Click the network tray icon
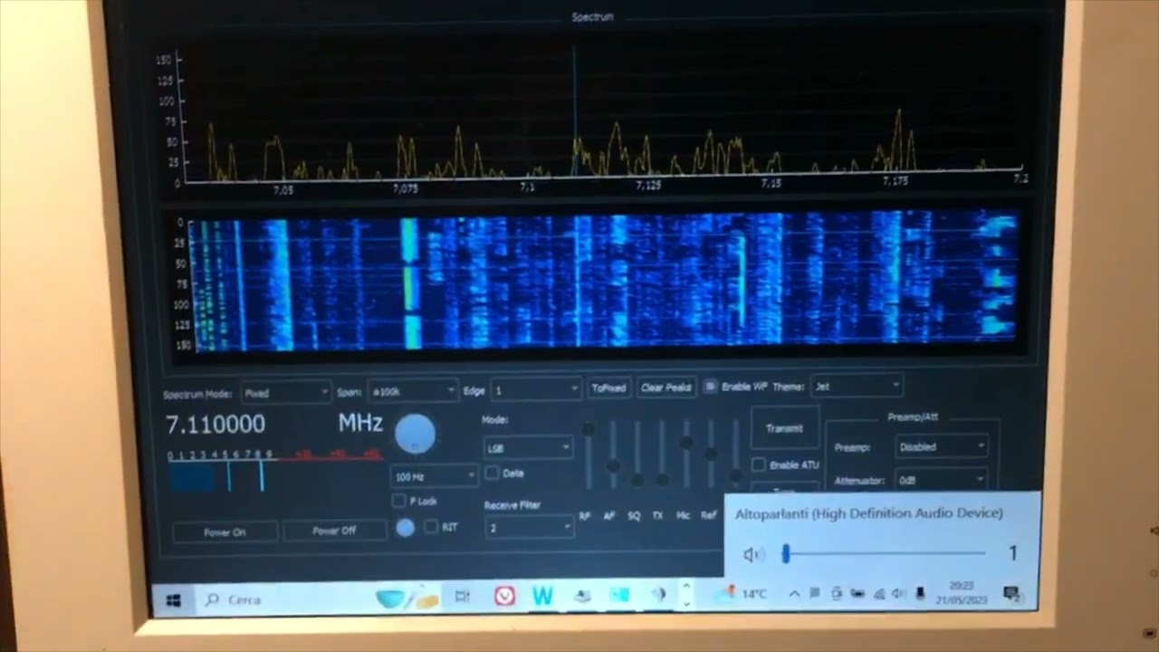The image size is (1159, 652). point(878,594)
